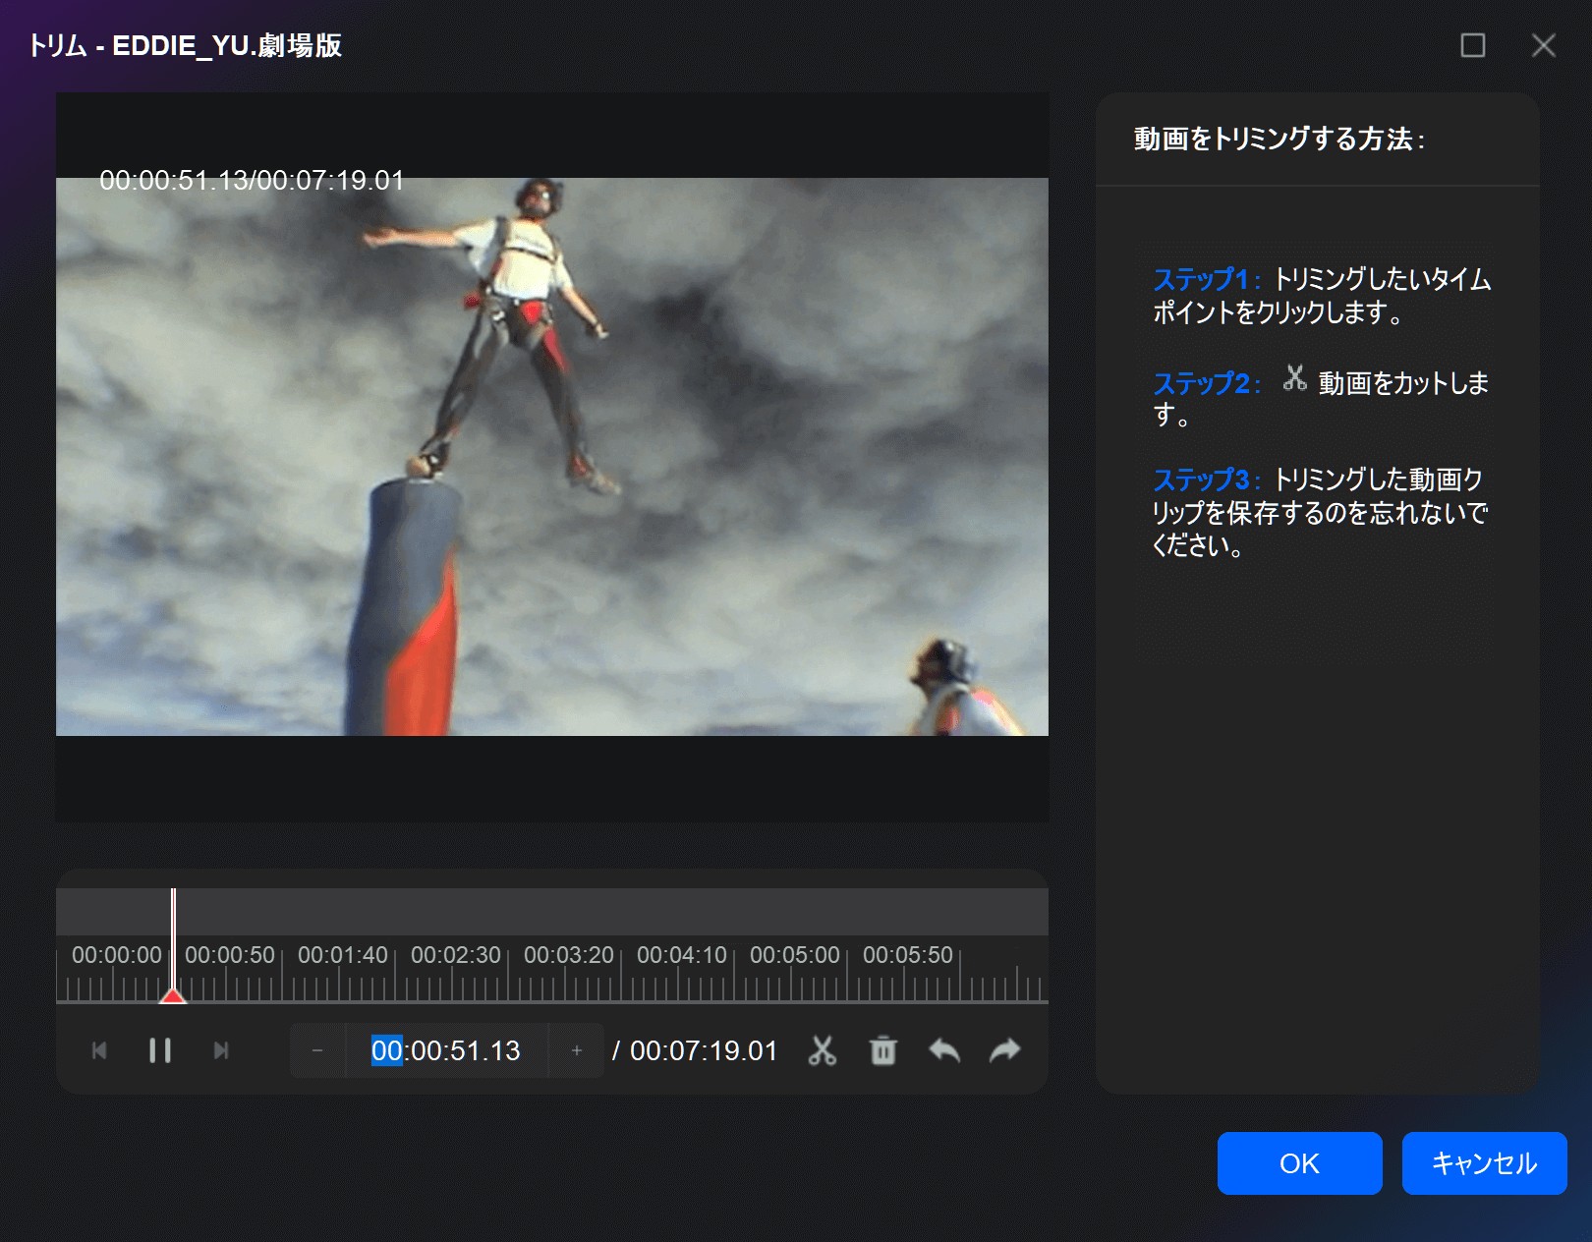The image size is (1592, 1242).
Task: Maximize the trim dialog window
Action: [1472, 45]
